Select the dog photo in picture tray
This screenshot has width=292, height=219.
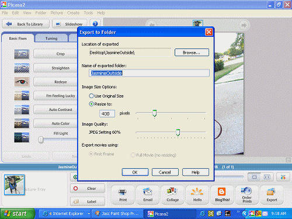[14, 185]
